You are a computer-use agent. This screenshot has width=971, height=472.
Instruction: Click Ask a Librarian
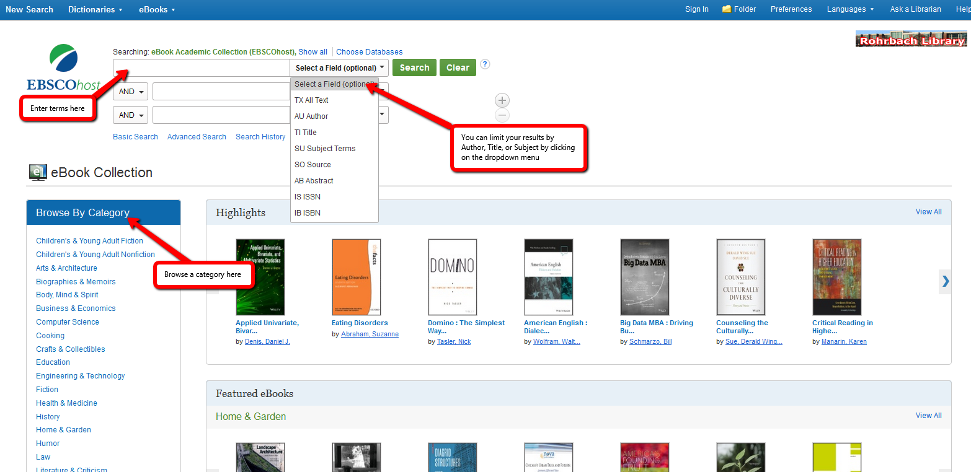pyautogui.click(x=916, y=9)
